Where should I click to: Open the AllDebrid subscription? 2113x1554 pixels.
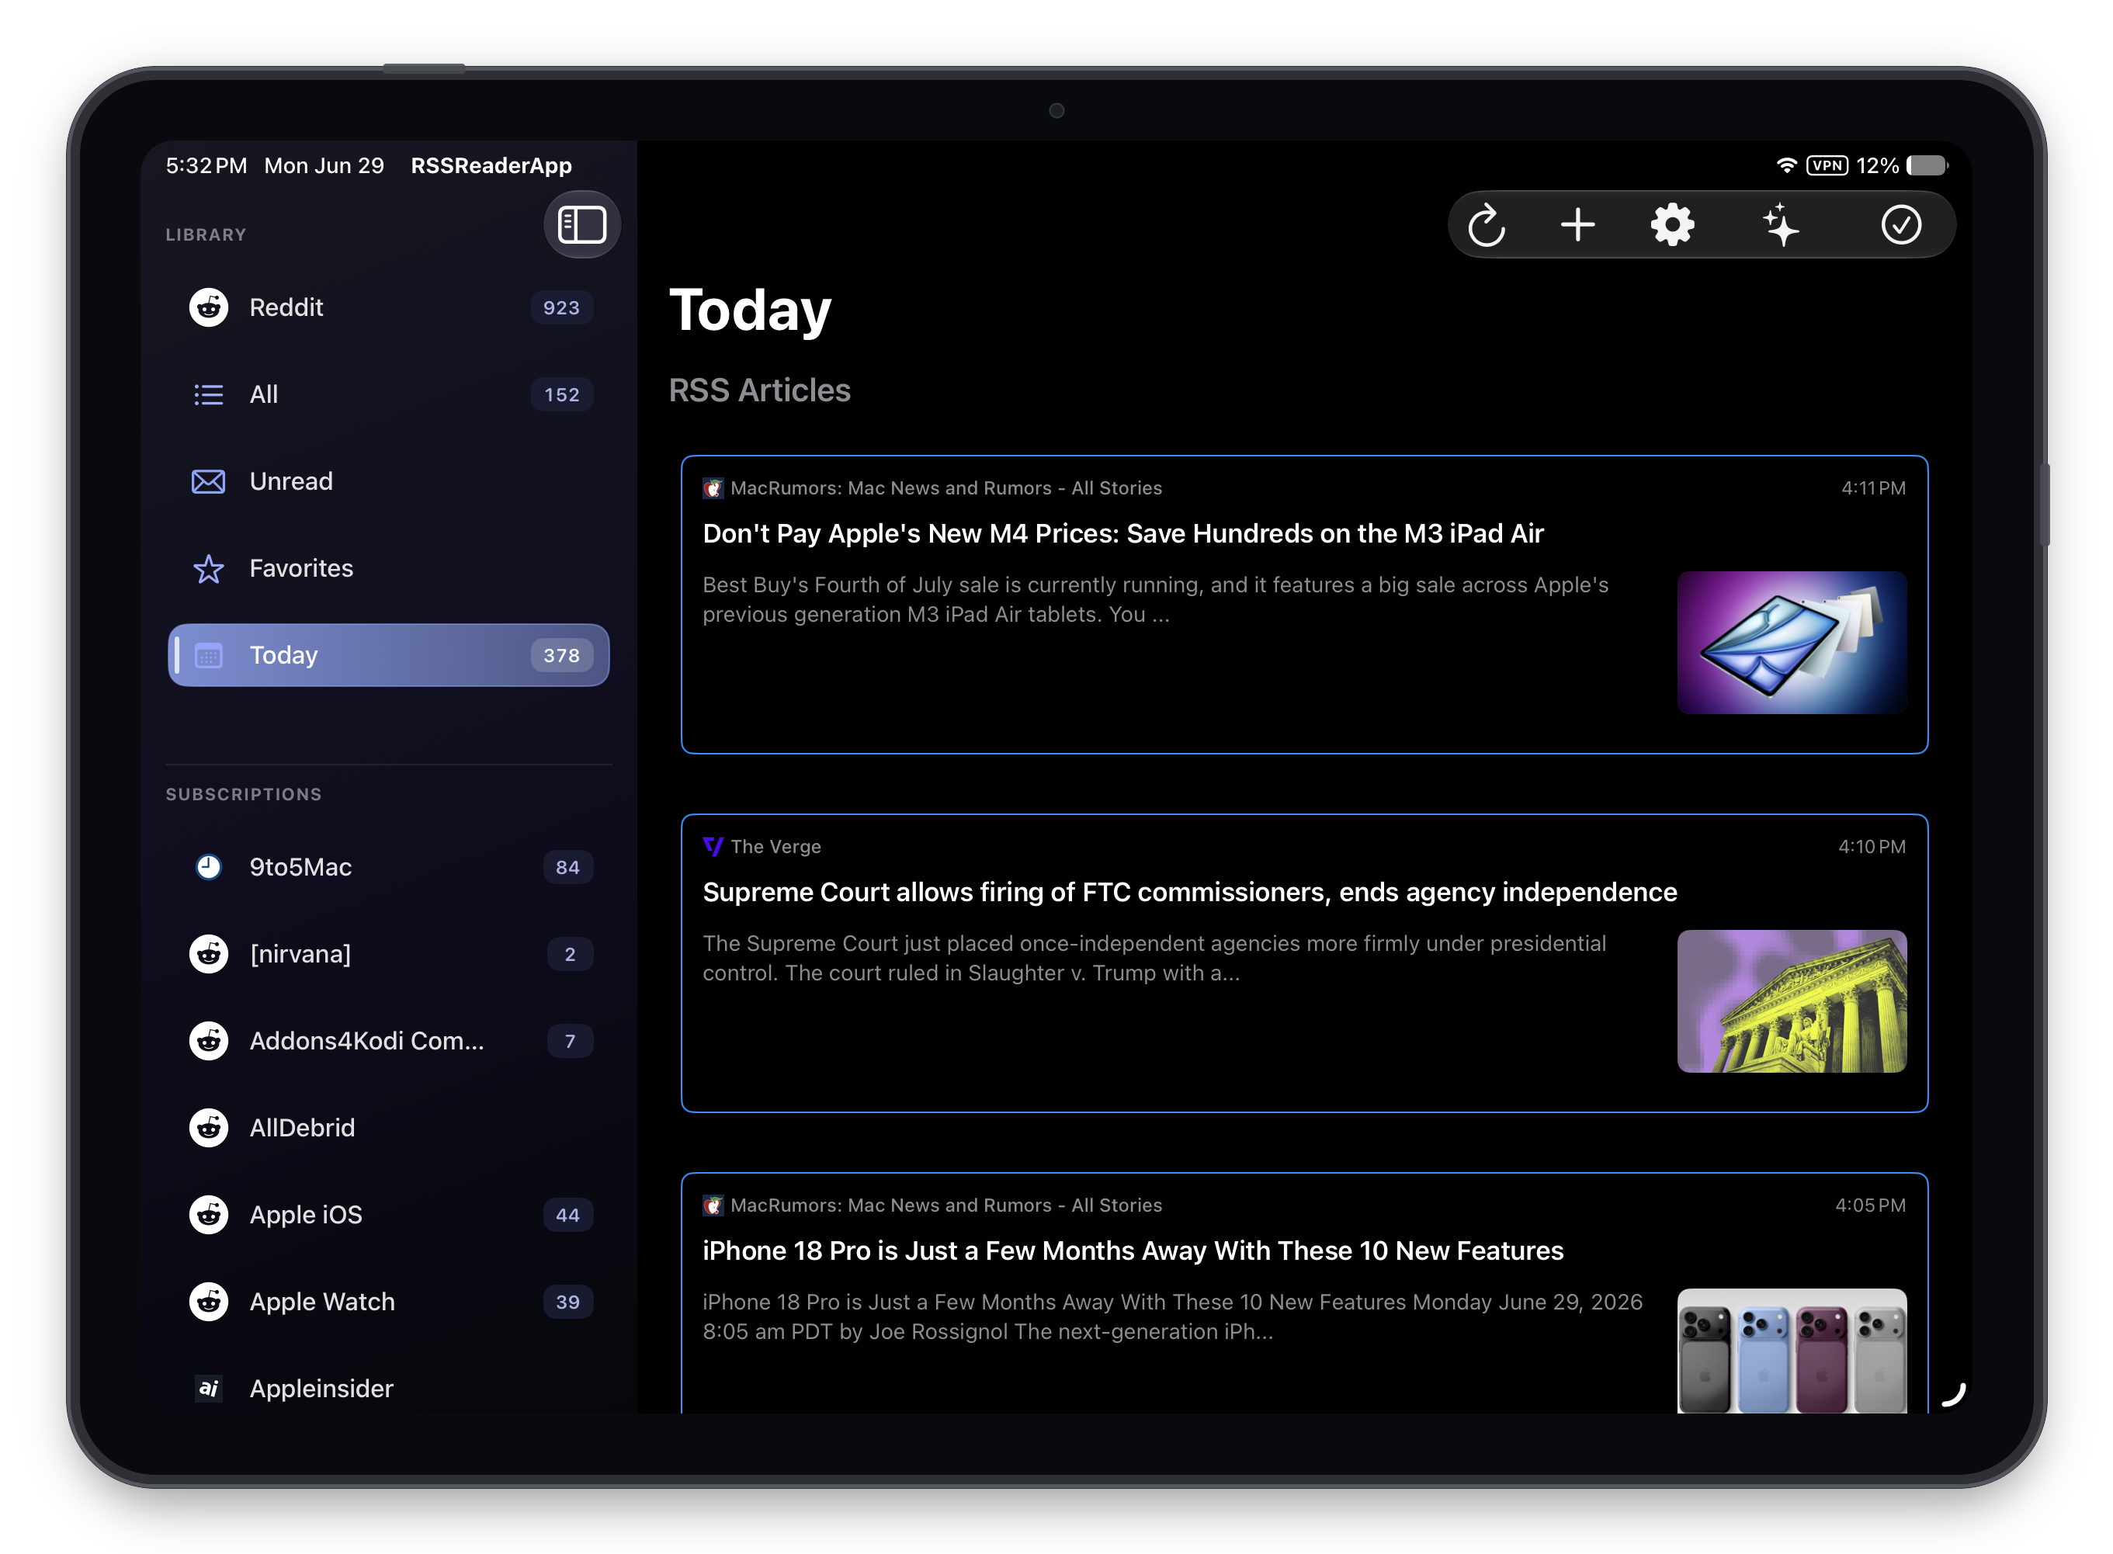(x=389, y=1128)
